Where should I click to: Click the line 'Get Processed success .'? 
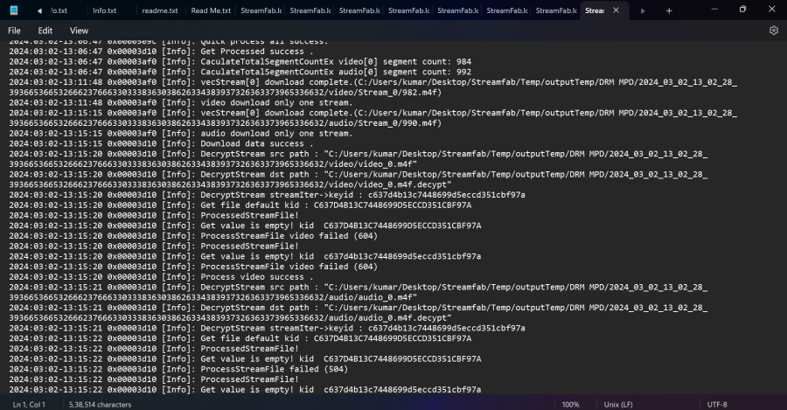(161, 52)
